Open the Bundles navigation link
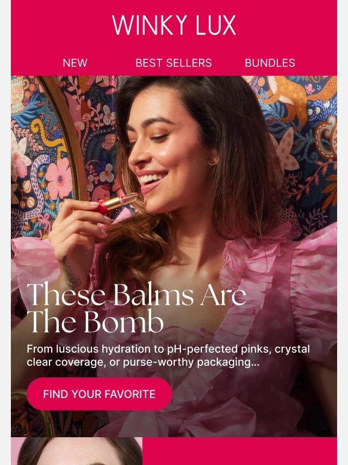This screenshot has height=465, width=348. pos(270,63)
